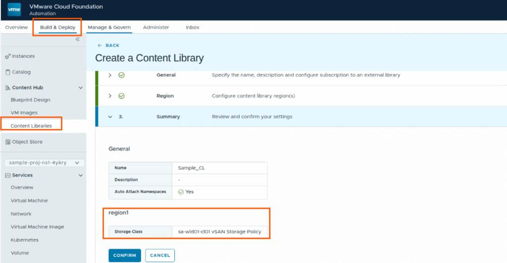Viewport: 507px width, 263px height.
Task: Expand the Region step chevron
Action: tap(110, 96)
